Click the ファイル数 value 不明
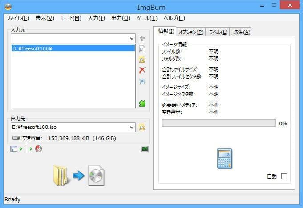The height and width of the screenshot is (208, 303). 214,52
